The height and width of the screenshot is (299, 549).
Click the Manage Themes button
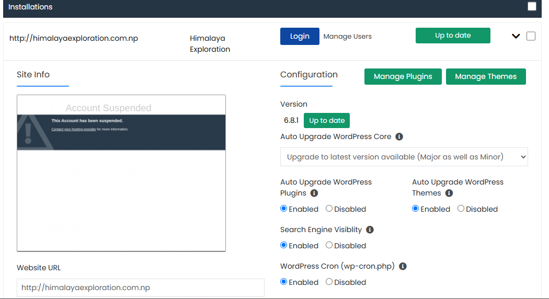[486, 77]
